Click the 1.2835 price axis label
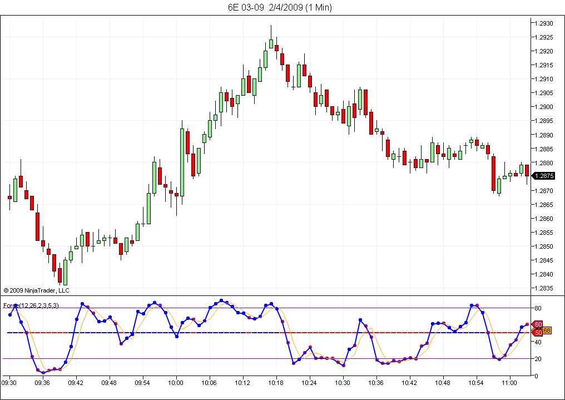The width and height of the screenshot is (565, 400). click(x=544, y=288)
